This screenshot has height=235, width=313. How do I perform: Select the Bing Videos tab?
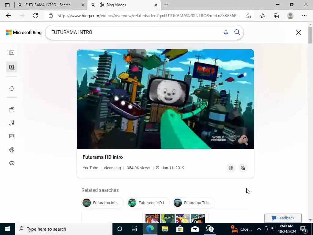pyautogui.click(x=124, y=5)
